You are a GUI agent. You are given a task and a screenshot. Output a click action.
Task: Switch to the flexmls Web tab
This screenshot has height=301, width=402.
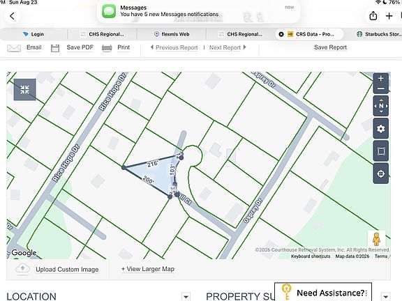pyautogui.click(x=172, y=34)
